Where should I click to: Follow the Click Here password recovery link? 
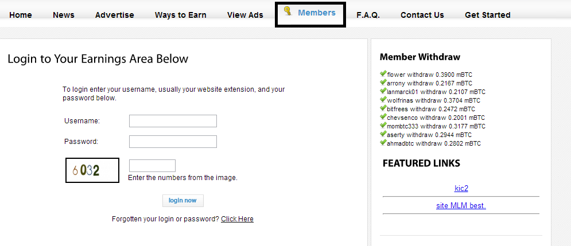tap(237, 218)
